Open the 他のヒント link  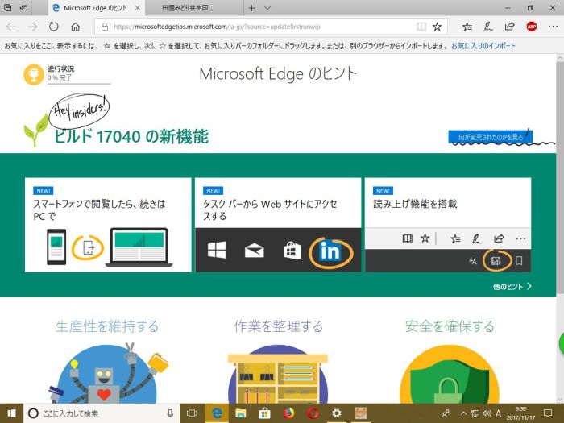(x=512, y=286)
